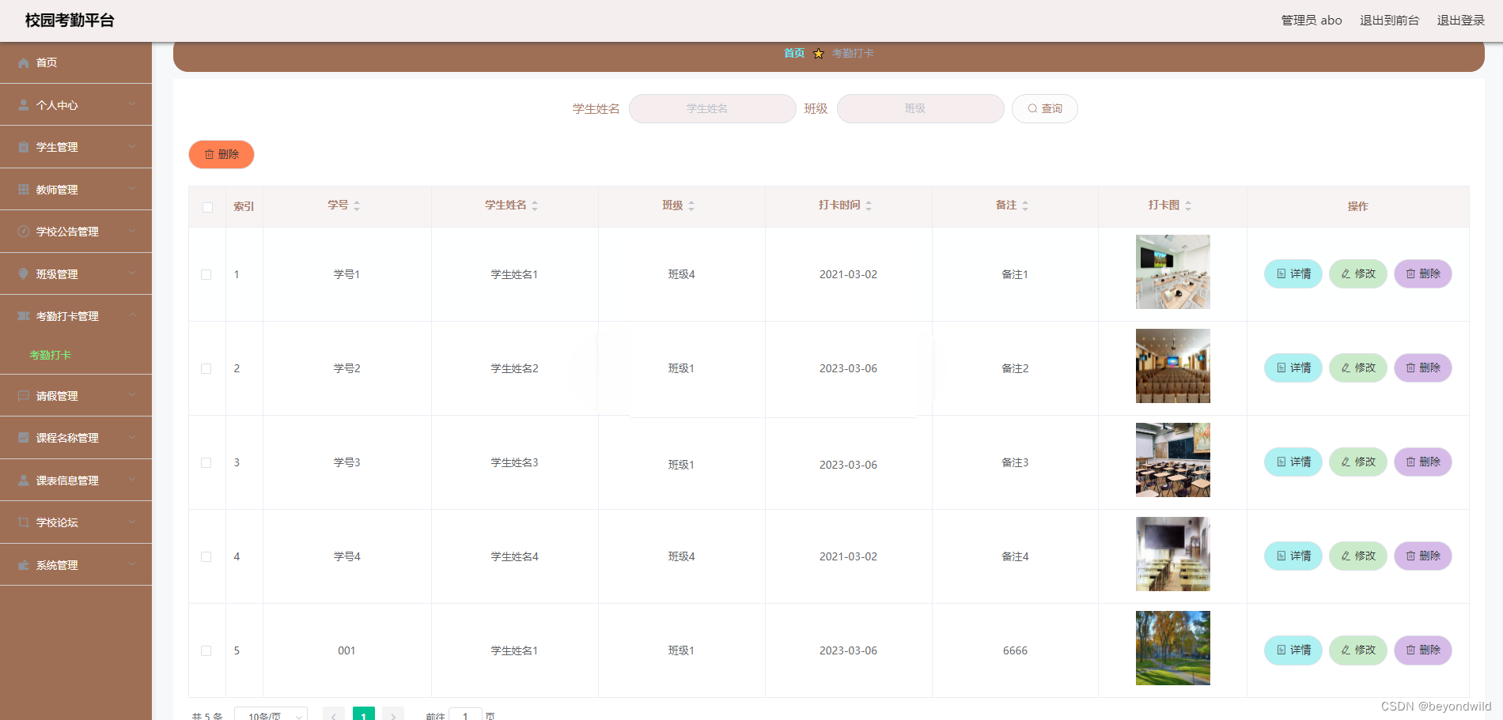Click the 请假管理 chat icon
1503x720 pixels.
coord(23,395)
